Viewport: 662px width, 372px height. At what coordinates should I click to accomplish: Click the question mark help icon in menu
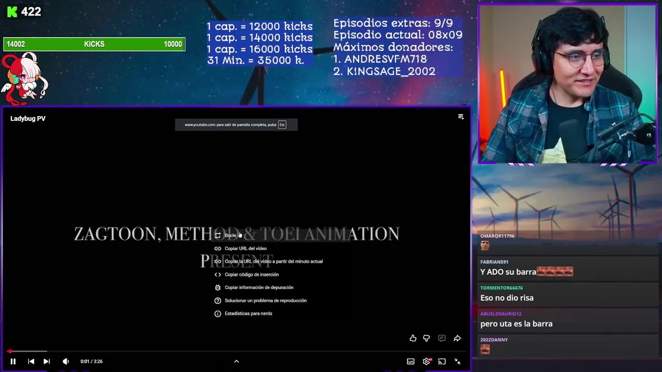(x=218, y=301)
